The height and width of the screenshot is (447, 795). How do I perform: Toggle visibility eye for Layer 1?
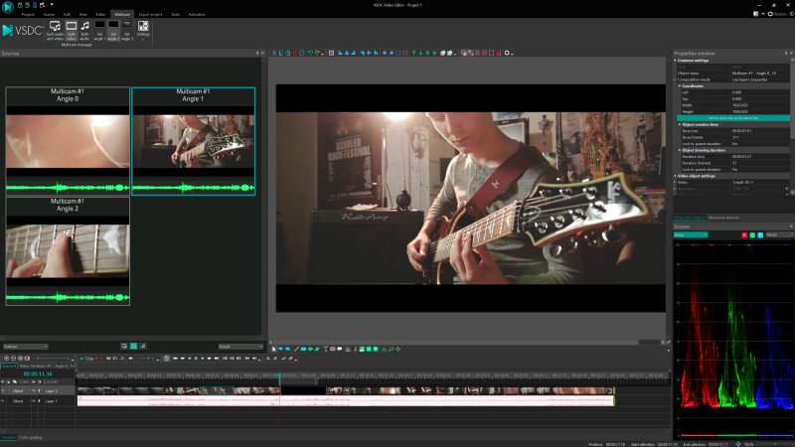pyautogui.click(x=3, y=401)
